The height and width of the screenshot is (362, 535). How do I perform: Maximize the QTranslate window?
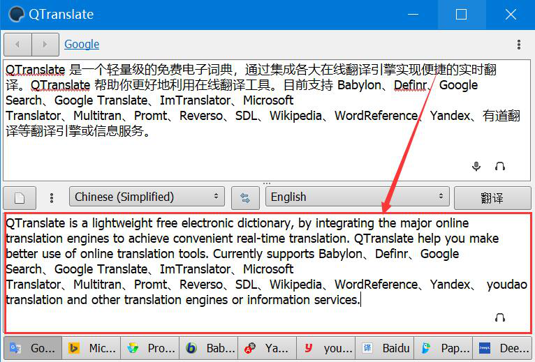point(461,15)
